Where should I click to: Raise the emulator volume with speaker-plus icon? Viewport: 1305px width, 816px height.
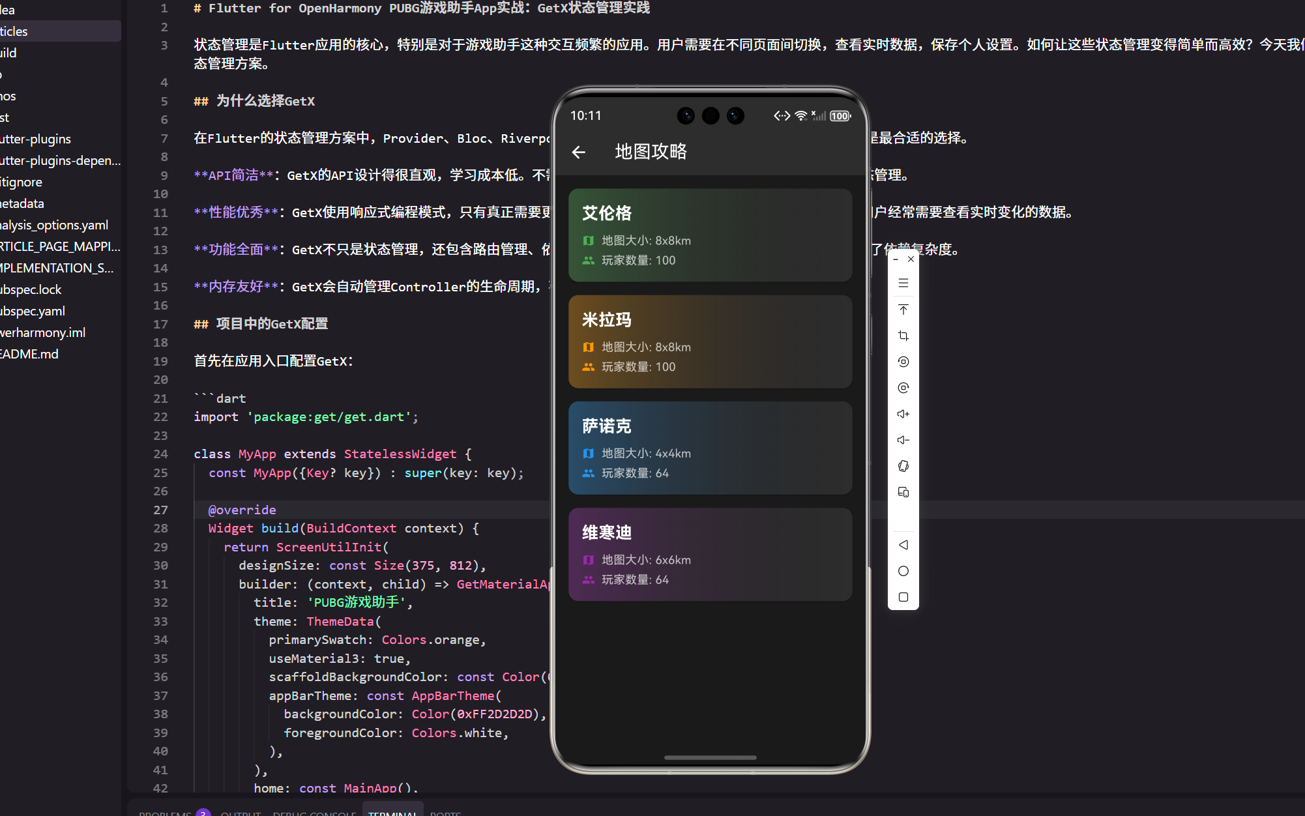tap(903, 414)
